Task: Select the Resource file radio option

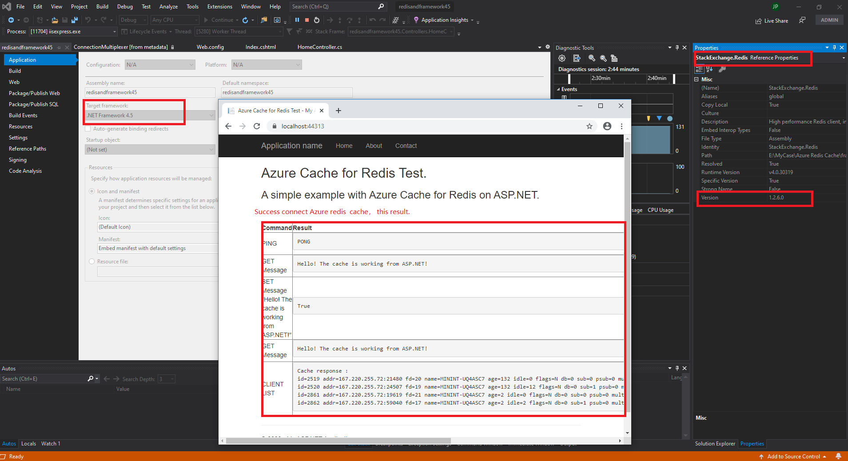Action: coord(92,262)
